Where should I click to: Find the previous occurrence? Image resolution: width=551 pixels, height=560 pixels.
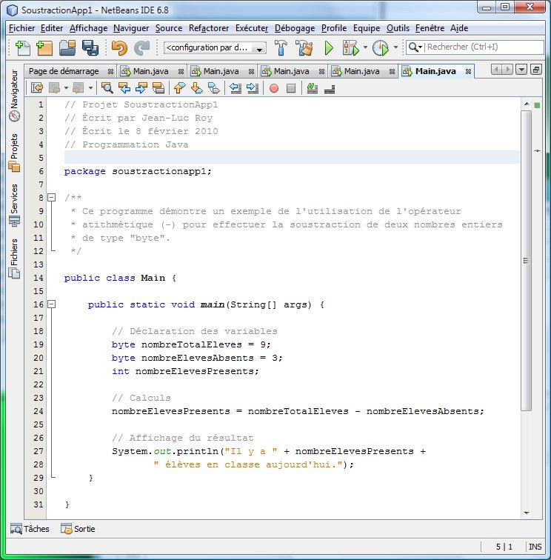[124, 88]
